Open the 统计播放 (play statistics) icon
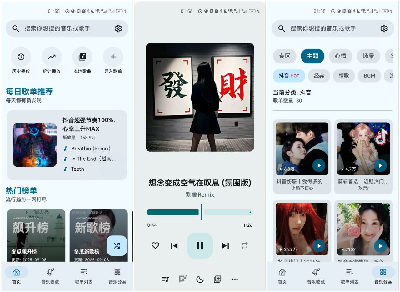Viewport: 400px width, 292px height. pyautogui.click(x=51, y=57)
